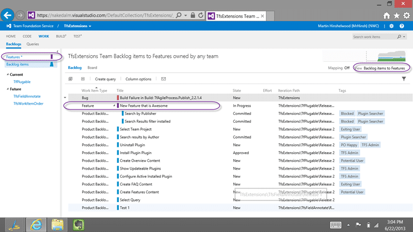Go back with the browser back arrow

(7, 15)
